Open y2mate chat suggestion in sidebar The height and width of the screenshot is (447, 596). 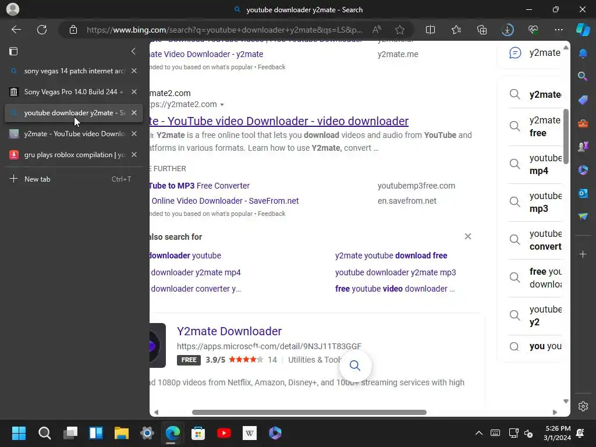(534, 53)
